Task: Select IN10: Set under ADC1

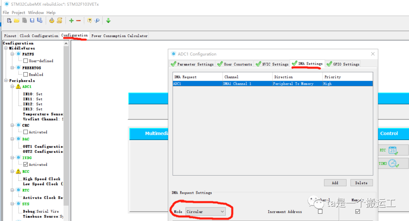Action: pos(33,94)
